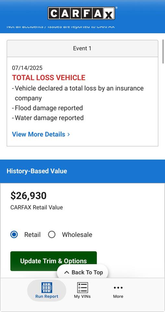This screenshot has height=312, width=165.
Task: Open the View More Details link
Action: click(41, 134)
